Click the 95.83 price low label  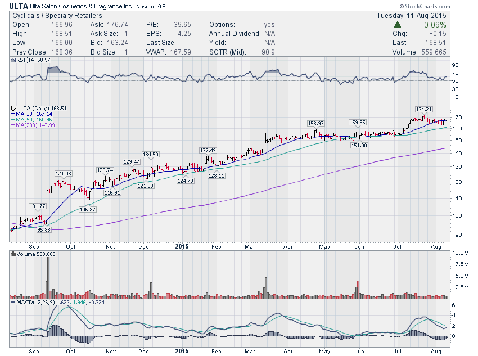[x=44, y=229]
